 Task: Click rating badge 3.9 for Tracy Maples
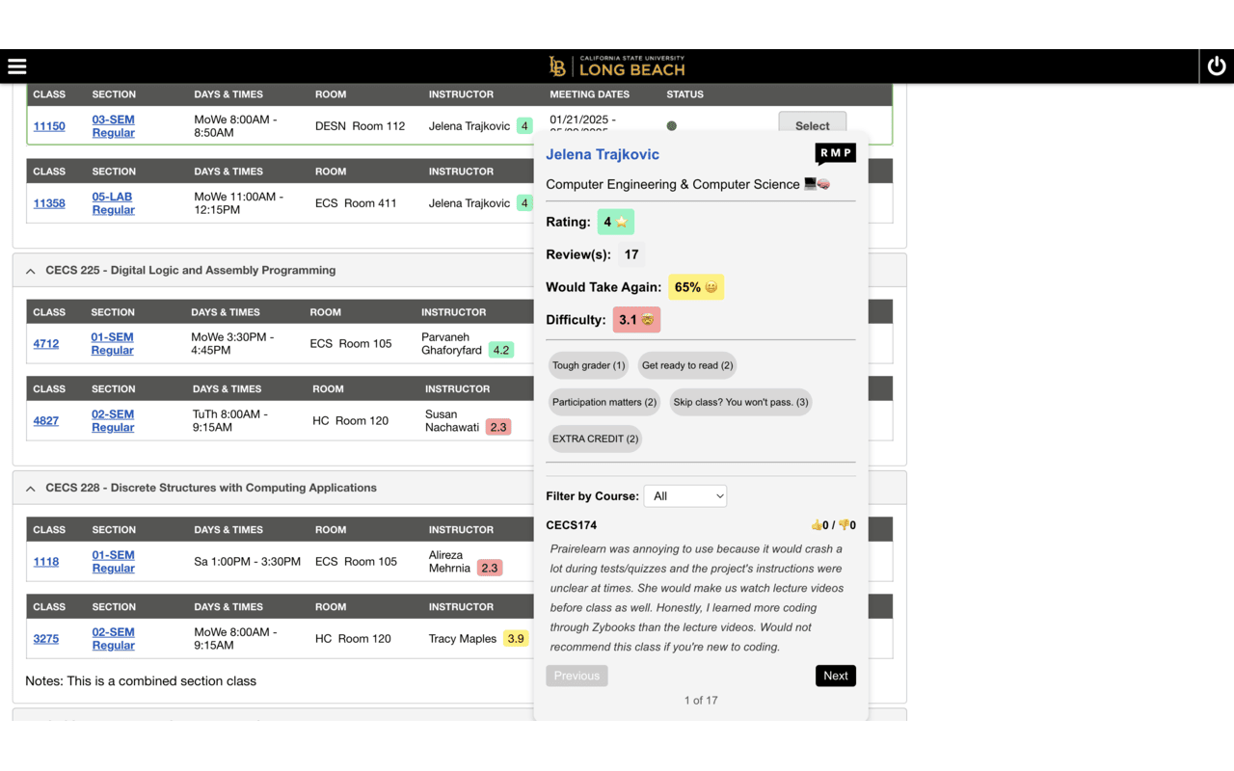pos(516,638)
